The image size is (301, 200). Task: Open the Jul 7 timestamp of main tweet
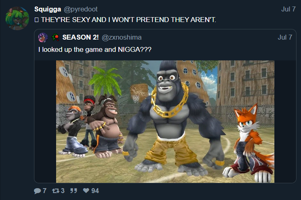pyautogui.click(x=288, y=9)
